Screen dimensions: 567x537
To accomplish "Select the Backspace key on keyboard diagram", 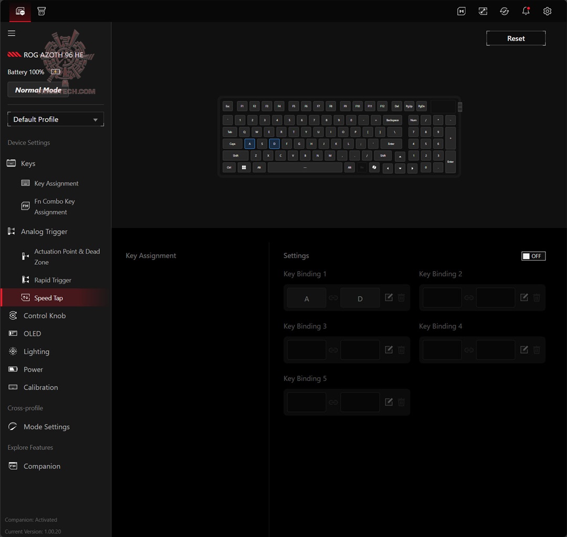I will click(x=392, y=120).
